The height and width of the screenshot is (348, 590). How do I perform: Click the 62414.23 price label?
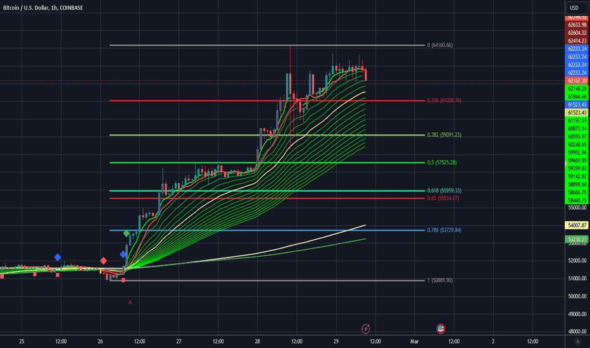[x=577, y=40]
